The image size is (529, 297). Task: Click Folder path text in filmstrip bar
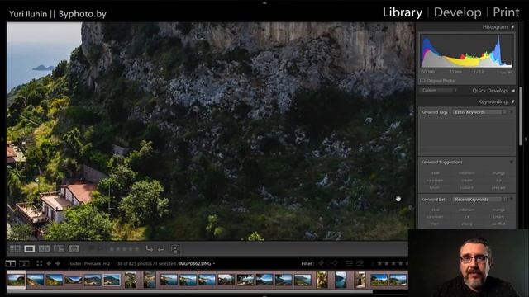point(89,263)
